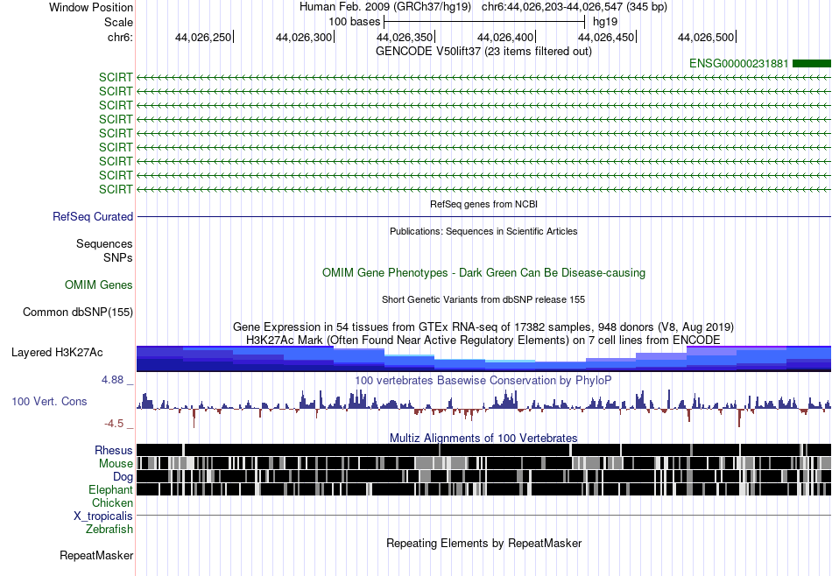This screenshot has width=832, height=576.
Task: Click the RefSeq Curated blue intron line
Action: click(x=484, y=216)
